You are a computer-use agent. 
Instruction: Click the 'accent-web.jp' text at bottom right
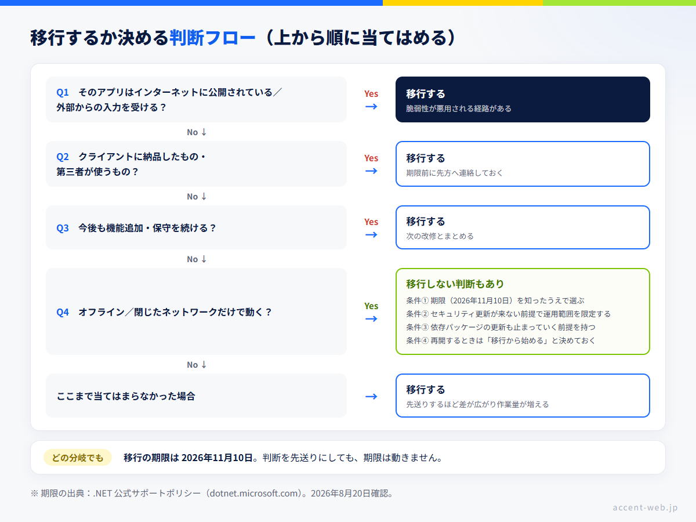[645, 507]
